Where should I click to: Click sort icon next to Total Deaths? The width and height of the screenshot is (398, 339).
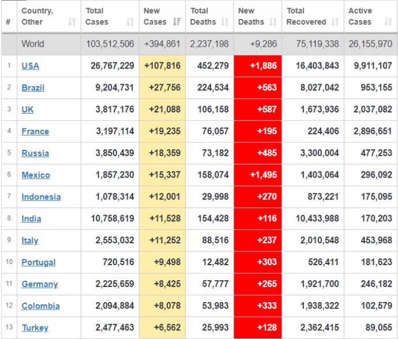pos(226,22)
